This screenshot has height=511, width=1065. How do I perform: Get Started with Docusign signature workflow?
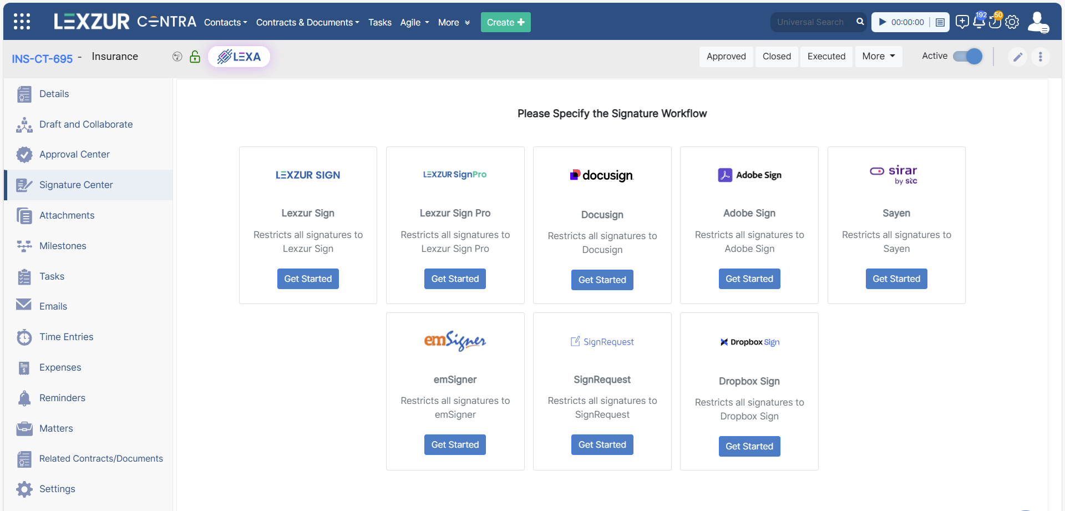tap(602, 280)
